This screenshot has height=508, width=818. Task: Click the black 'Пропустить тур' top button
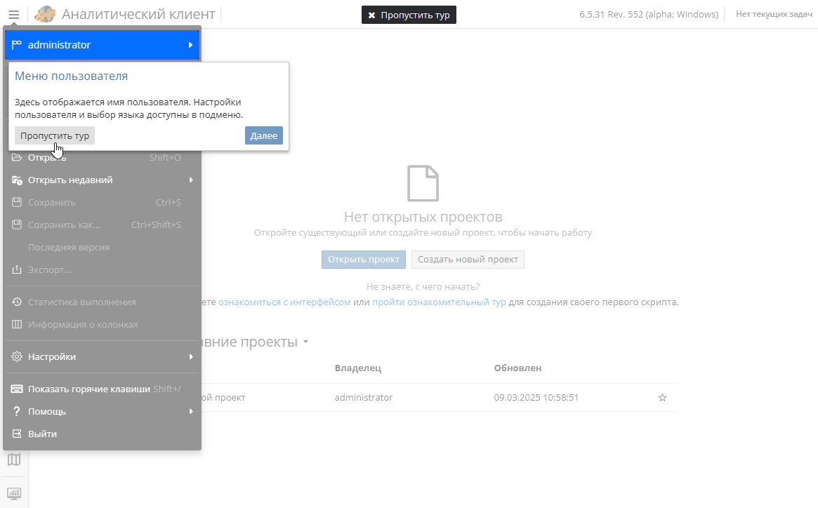(x=409, y=15)
